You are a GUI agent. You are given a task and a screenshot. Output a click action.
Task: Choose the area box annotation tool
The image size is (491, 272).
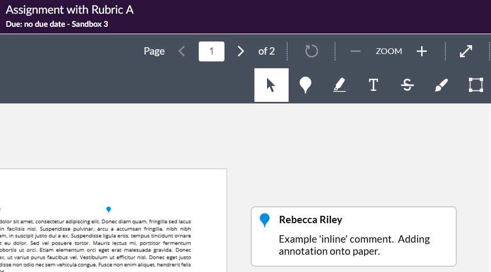click(475, 85)
